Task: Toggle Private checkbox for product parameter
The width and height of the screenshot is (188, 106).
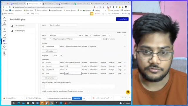Action: point(88,62)
